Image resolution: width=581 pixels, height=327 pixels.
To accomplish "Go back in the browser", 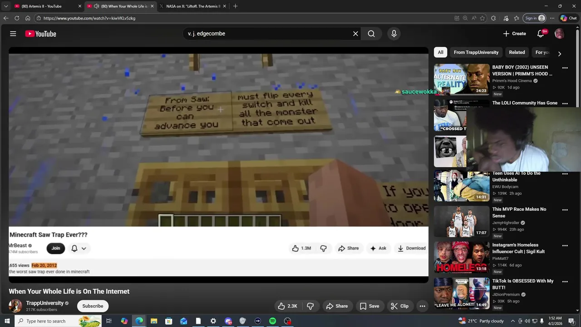I will pyautogui.click(x=6, y=18).
